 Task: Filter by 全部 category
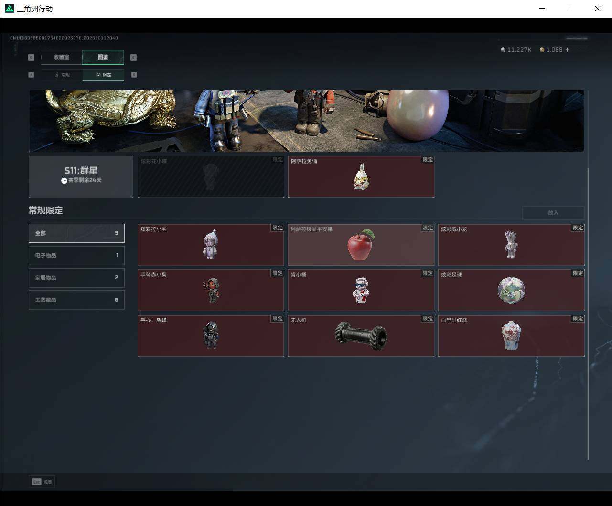[76, 233]
